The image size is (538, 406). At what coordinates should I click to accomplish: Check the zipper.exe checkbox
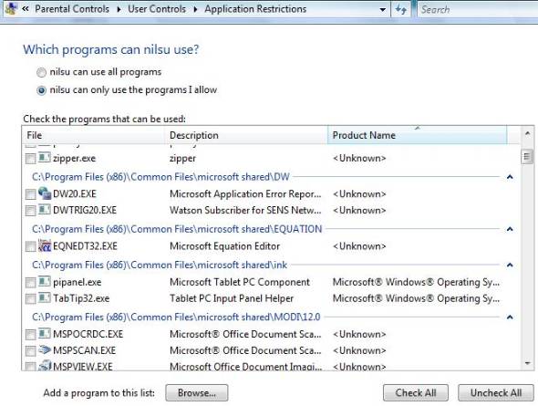[x=30, y=159]
